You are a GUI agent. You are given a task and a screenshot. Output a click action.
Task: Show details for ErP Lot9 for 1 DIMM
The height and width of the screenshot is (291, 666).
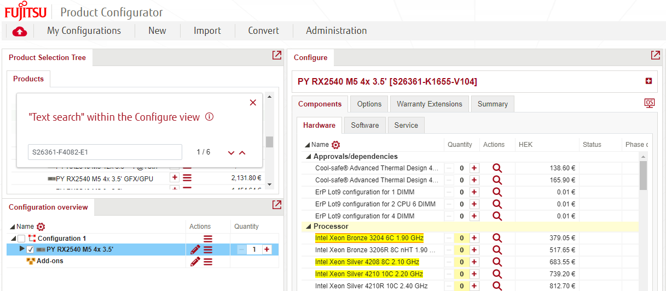(x=497, y=192)
